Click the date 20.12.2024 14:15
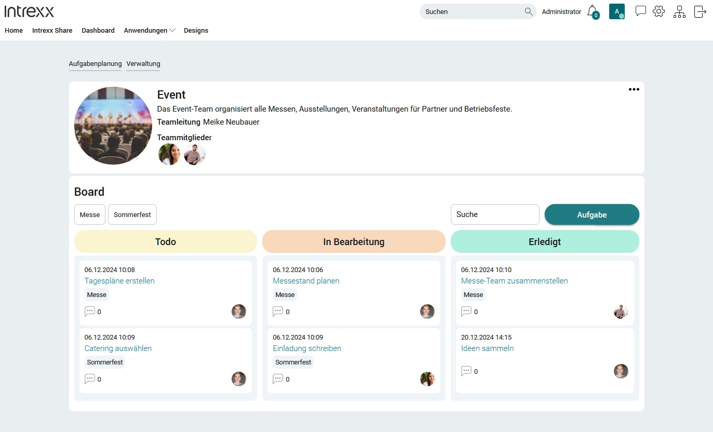Screen dimensions: 713x432 [x=487, y=337]
